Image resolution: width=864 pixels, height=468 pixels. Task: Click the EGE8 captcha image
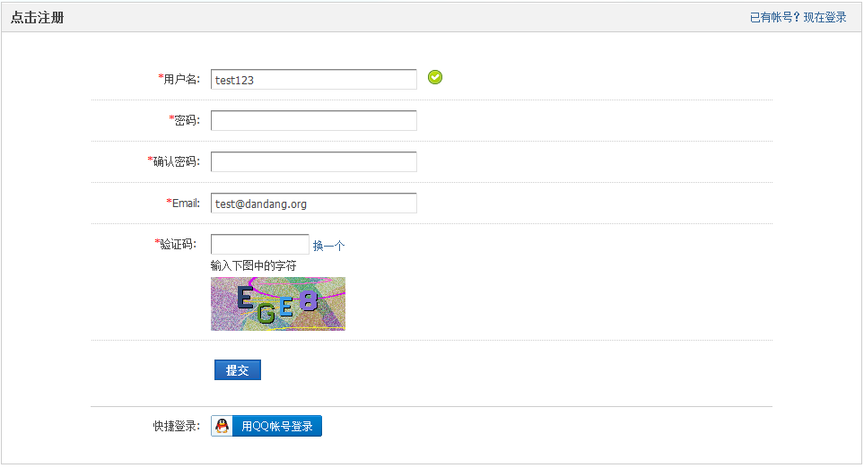[x=278, y=304]
